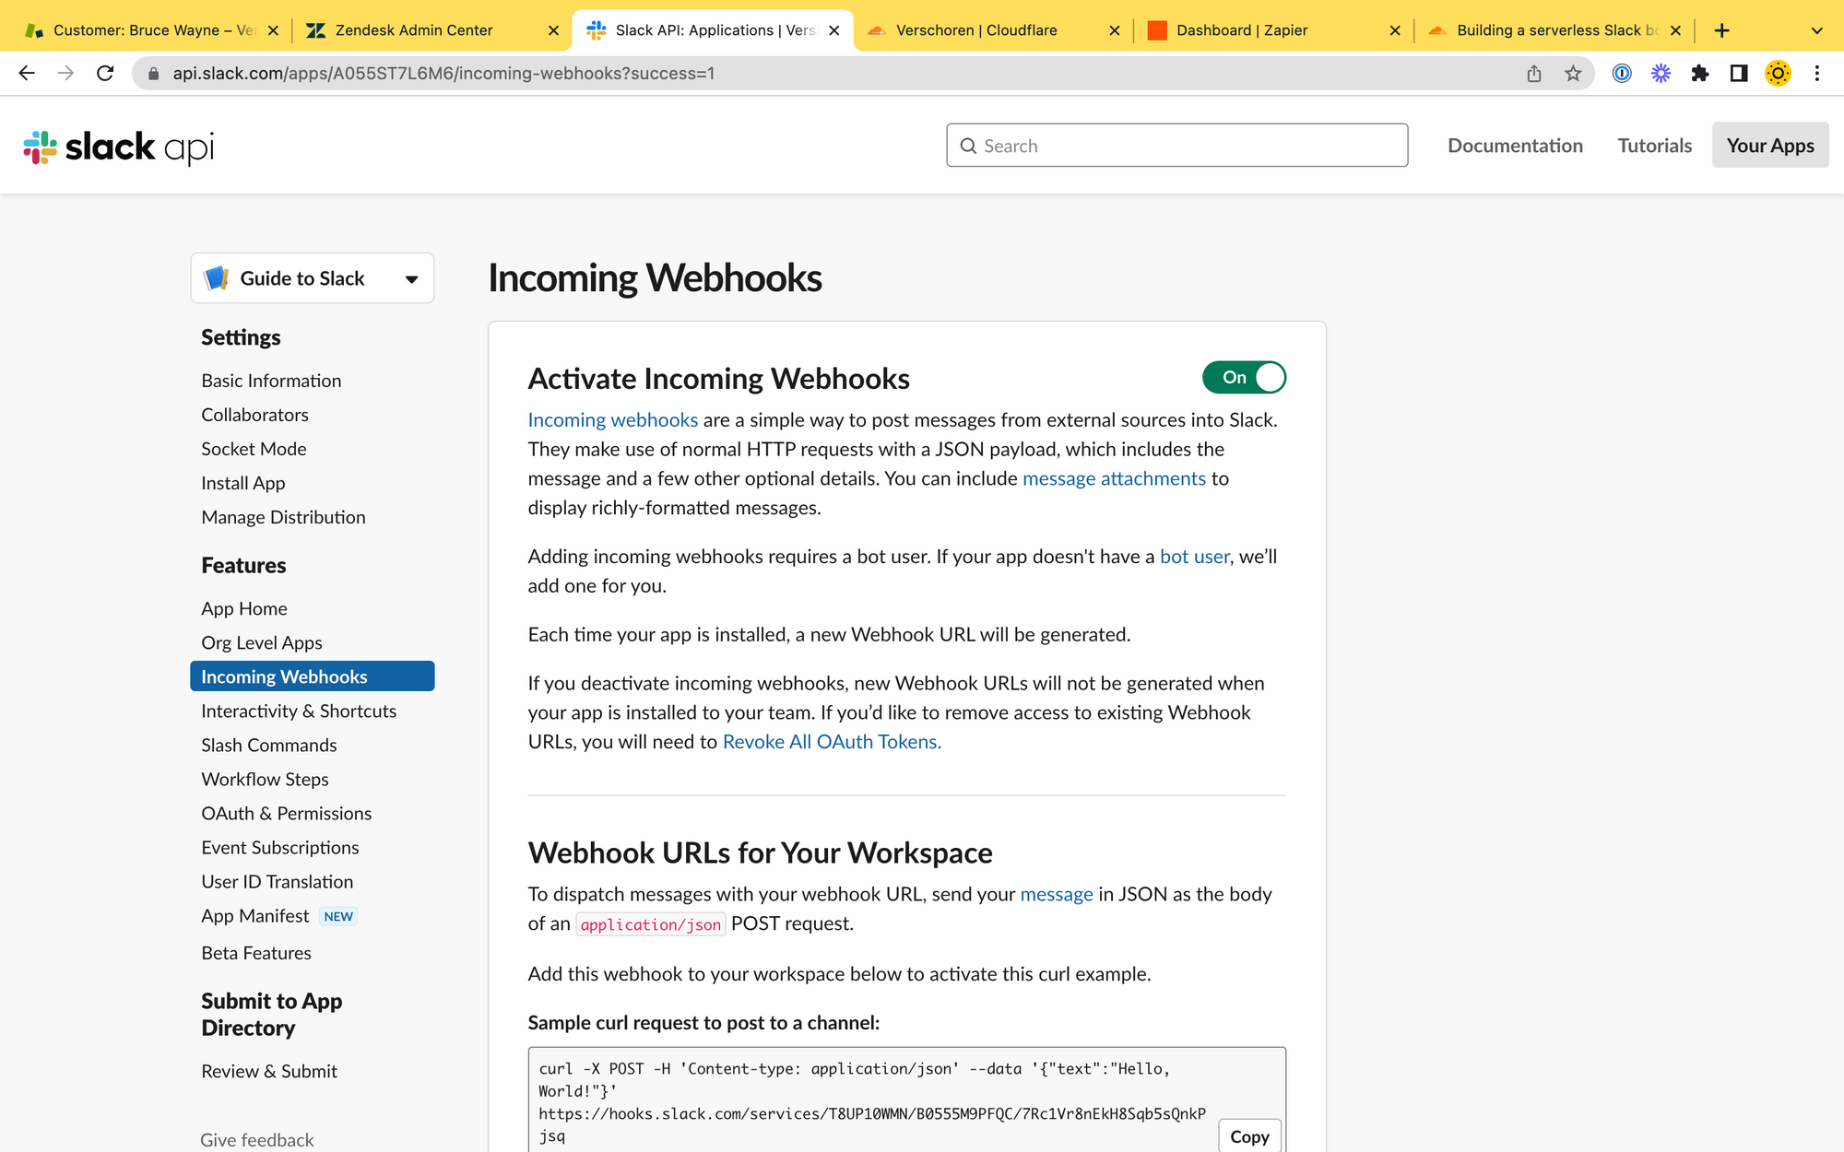Click the Slack API logo
This screenshot has width=1844, height=1152.
tap(118, 147)
